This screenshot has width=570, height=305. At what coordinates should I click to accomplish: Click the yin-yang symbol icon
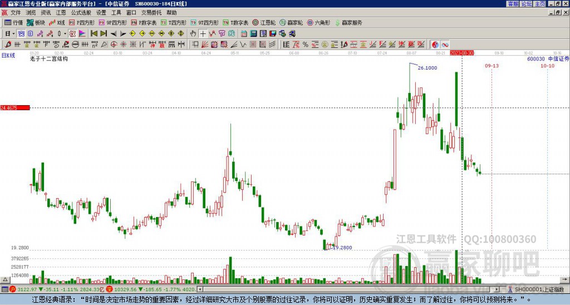pos(435,45)
